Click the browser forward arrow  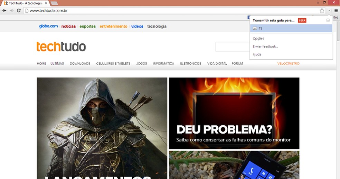tap(11, 10)
